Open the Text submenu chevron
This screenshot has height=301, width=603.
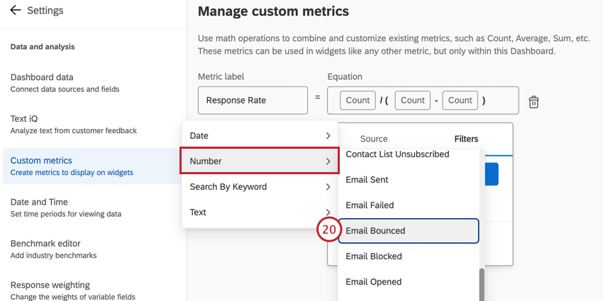point(328,212)
